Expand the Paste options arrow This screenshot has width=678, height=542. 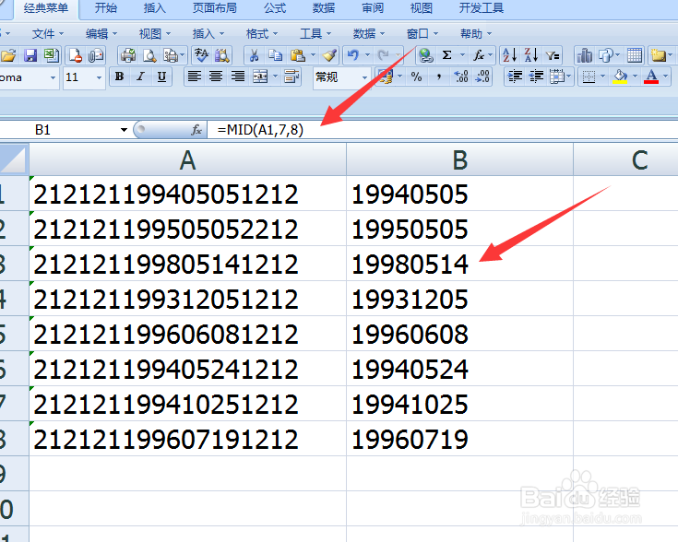[313, 55]
